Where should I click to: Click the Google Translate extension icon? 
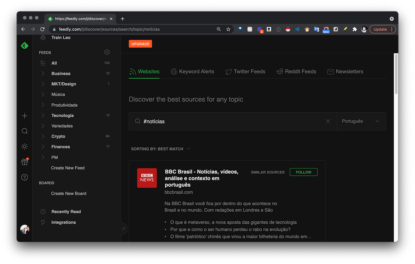[316, 29]
